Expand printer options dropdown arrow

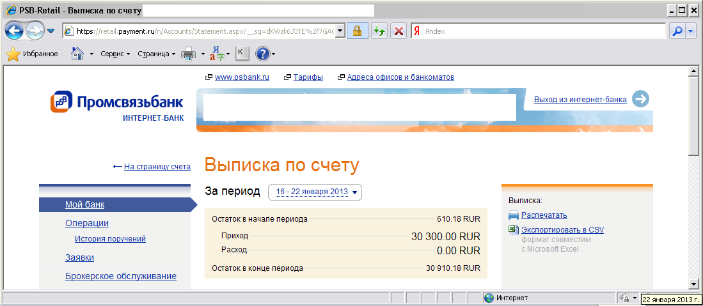(203, 54)
